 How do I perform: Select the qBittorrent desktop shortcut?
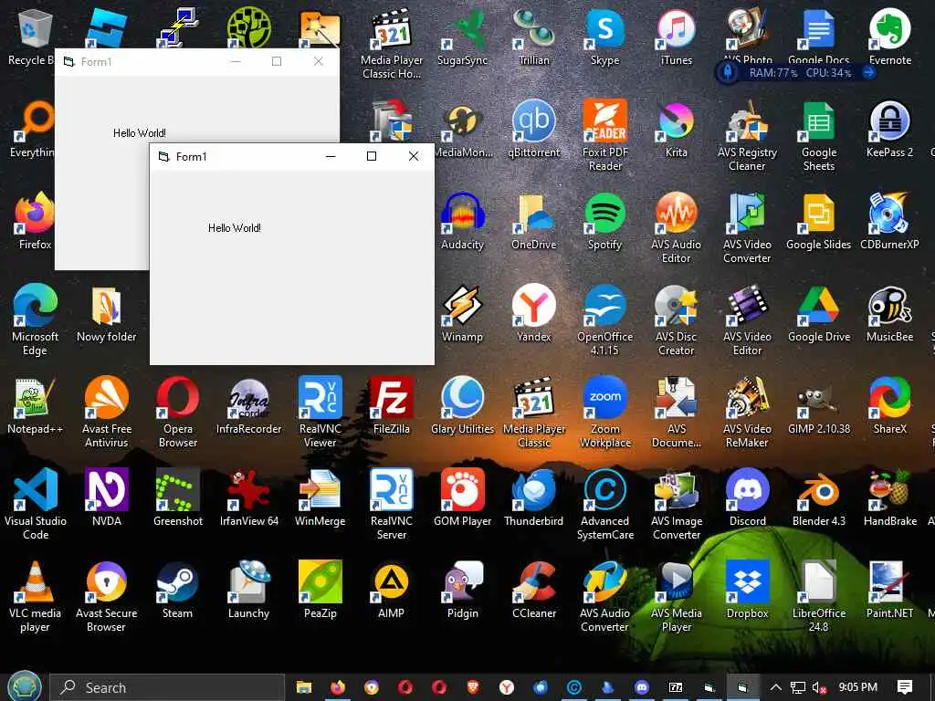pyautogui.click(x=533, y=130)
